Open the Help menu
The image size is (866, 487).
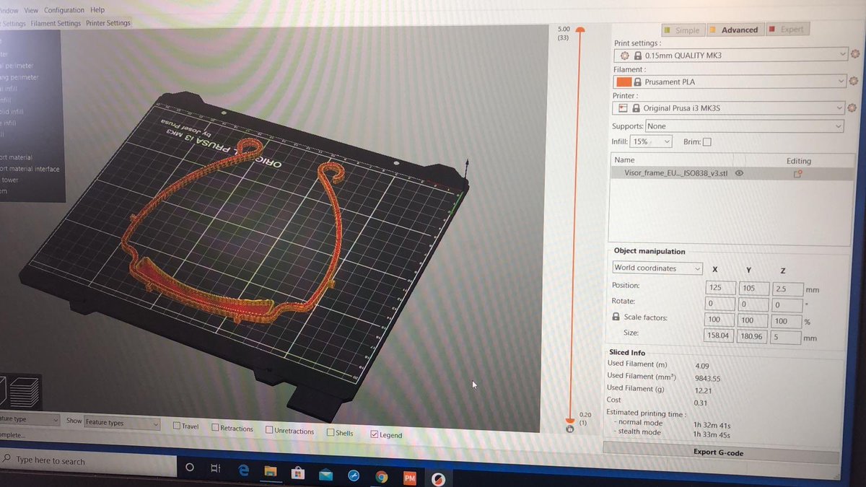click(x=97, y=10)
